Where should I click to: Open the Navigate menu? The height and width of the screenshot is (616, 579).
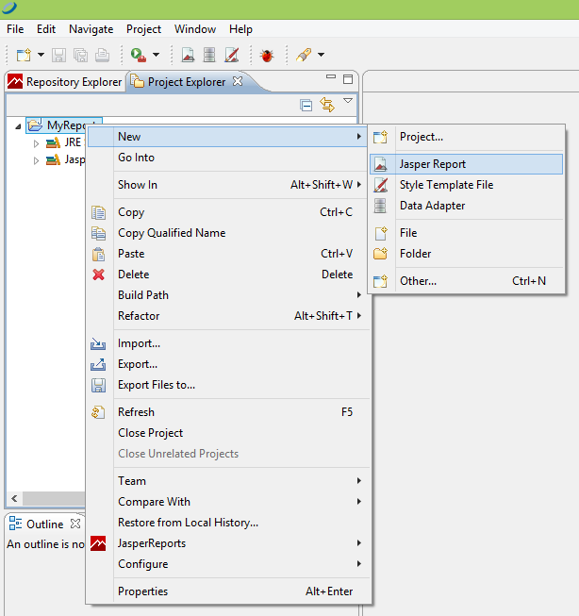(91, 29)
